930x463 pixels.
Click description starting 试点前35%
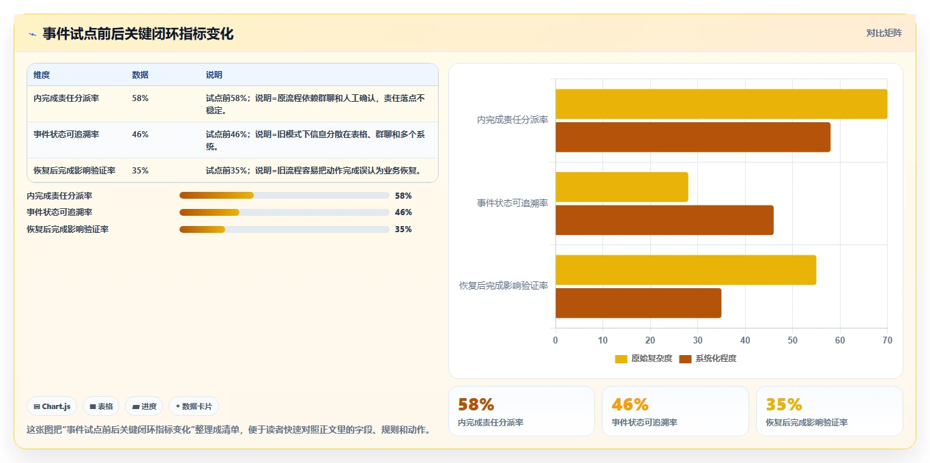coord(313,171)
